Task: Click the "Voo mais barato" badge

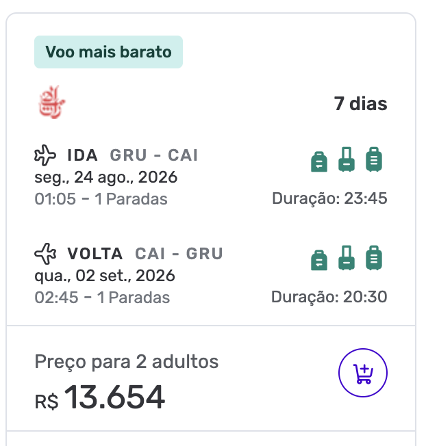Action: click(108, 52)
